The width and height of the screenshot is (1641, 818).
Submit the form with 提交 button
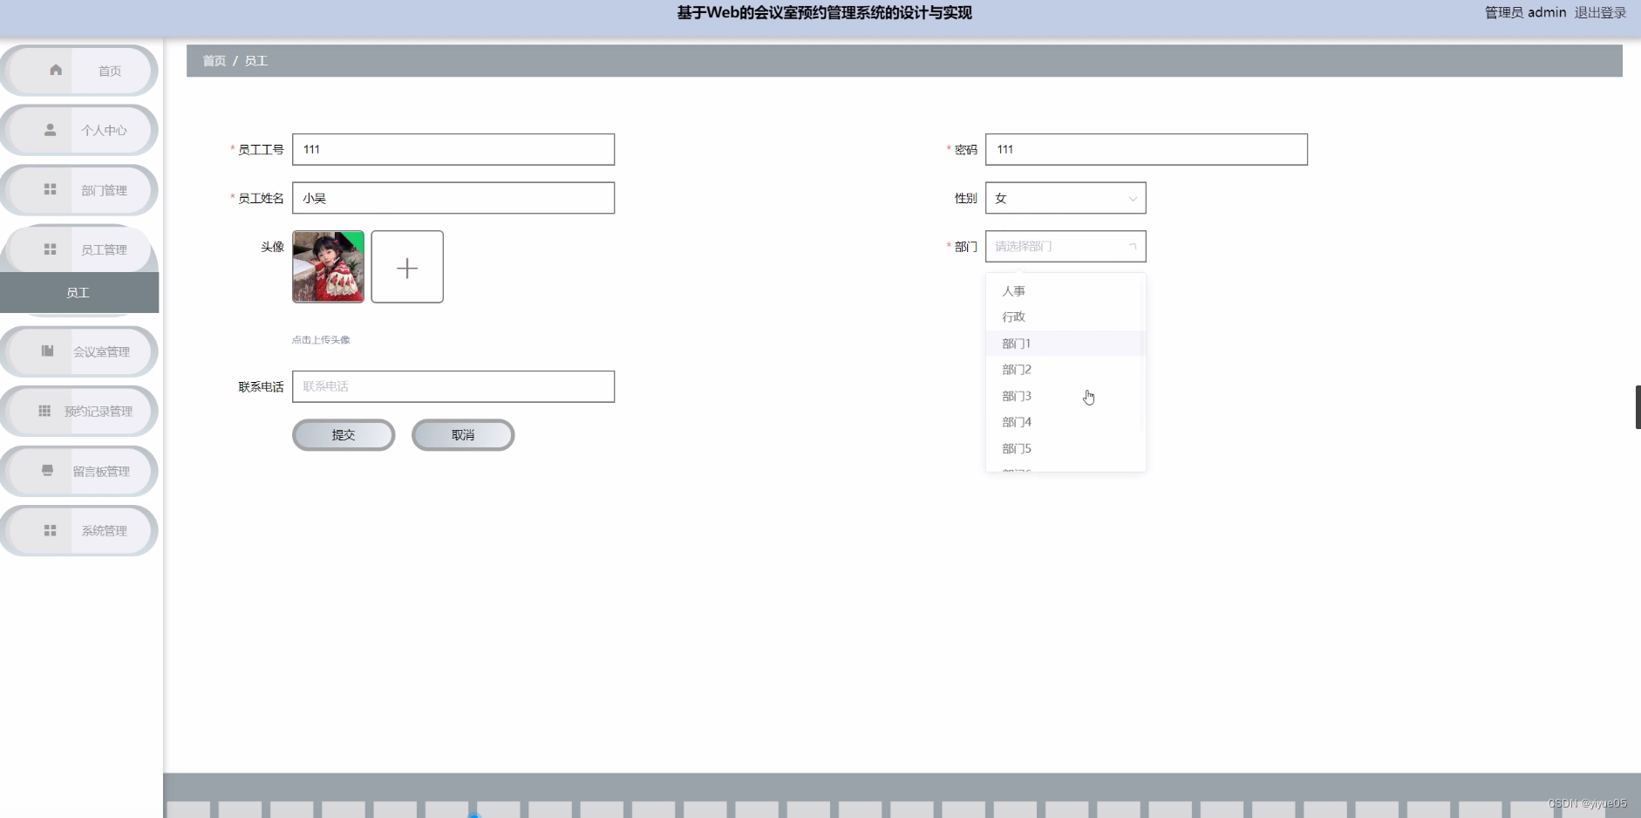(344, 435)
